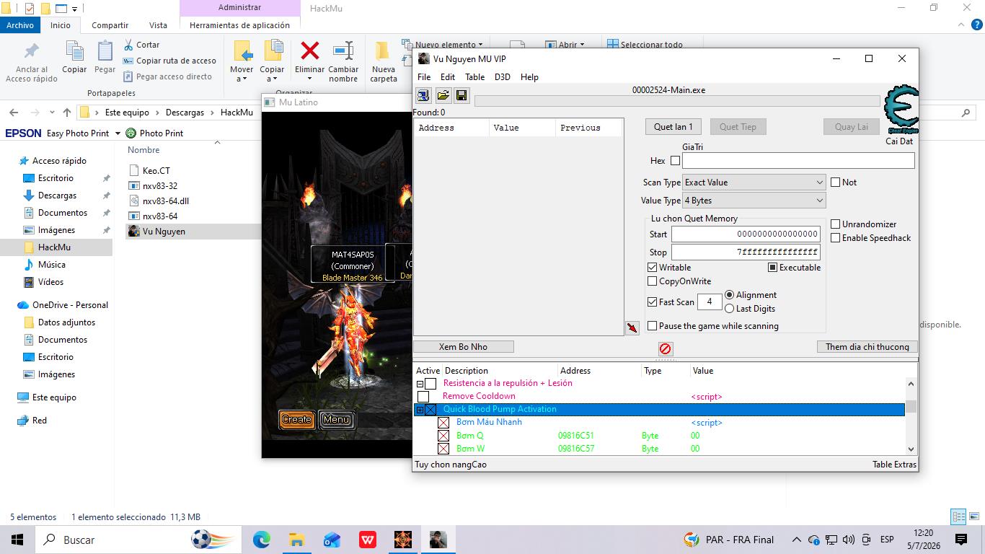The image size is (985, 554).
Task: Click the Explorer up-directory arrow
Action: click(67, 113)
